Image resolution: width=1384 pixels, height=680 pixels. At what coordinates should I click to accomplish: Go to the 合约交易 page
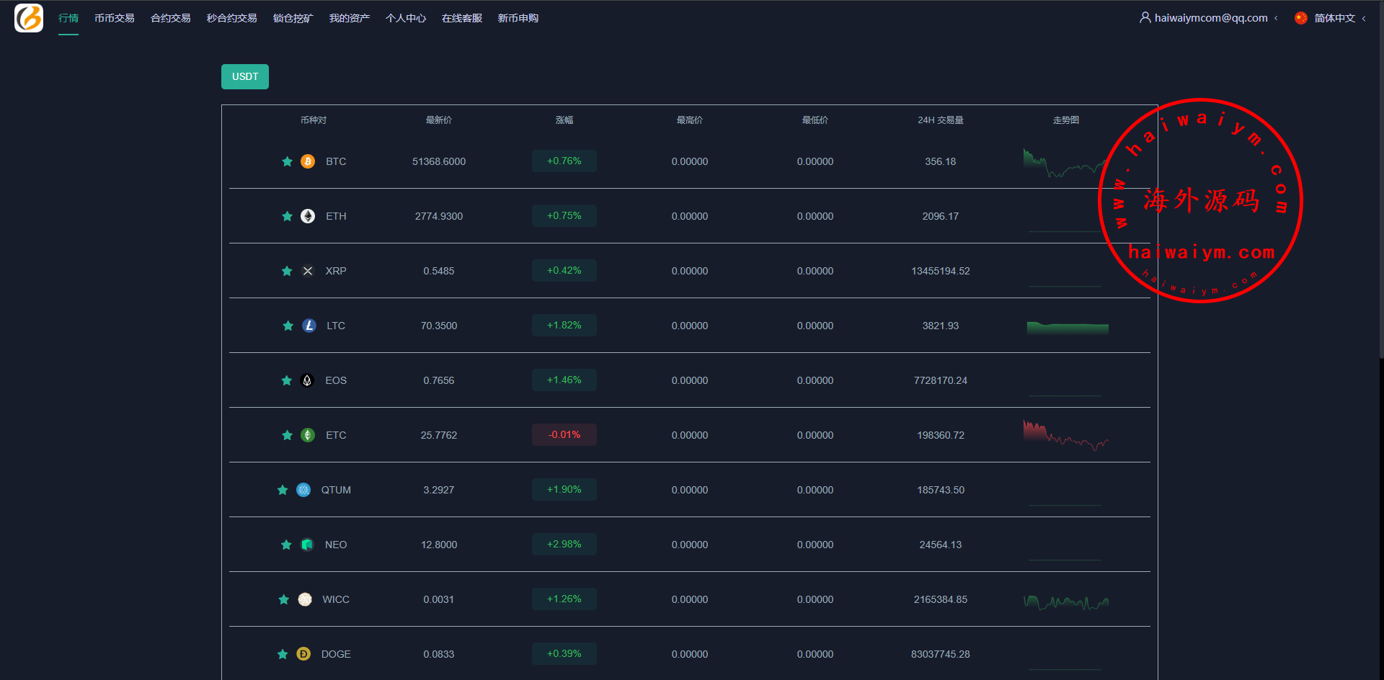171,18
